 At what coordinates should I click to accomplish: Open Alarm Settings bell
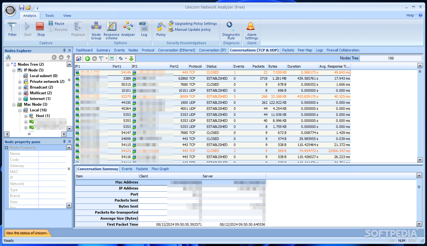click(252, 31)
